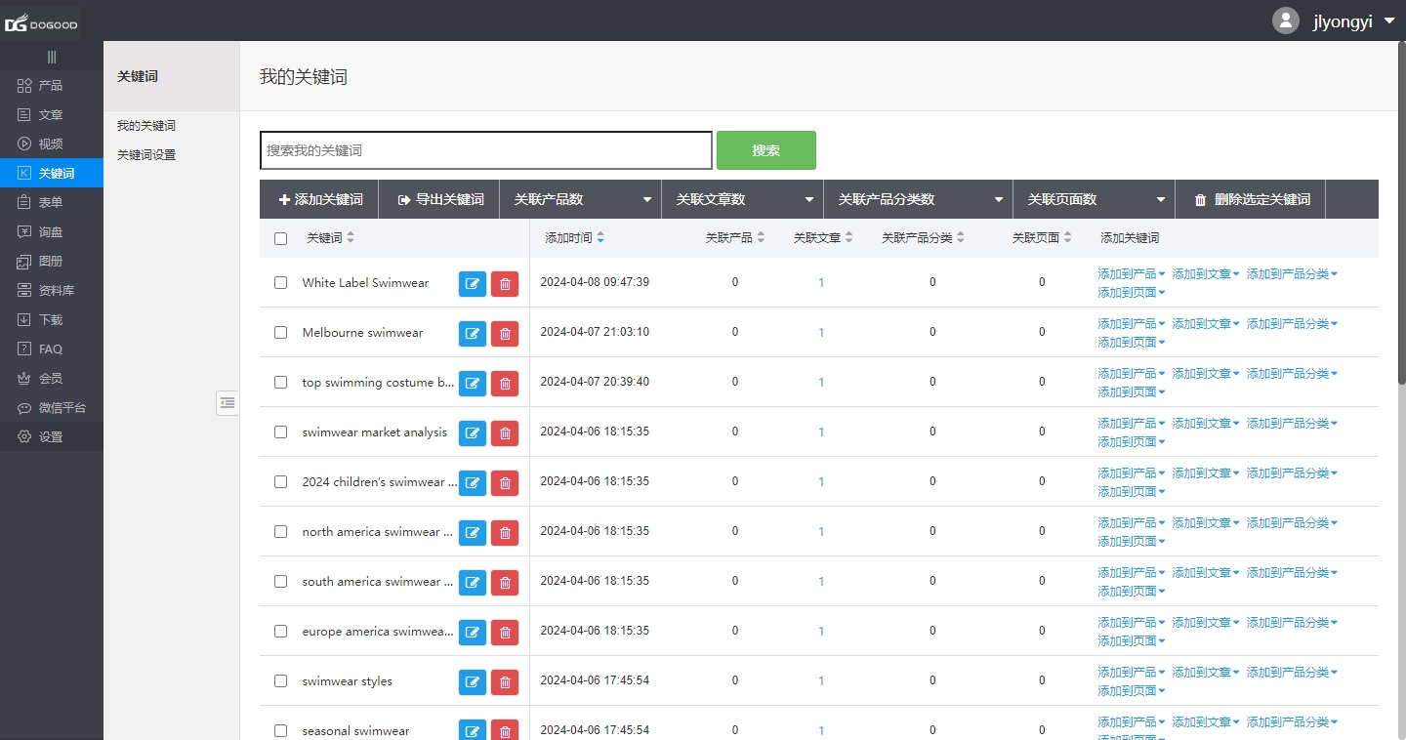Toggle the select-all keywords checkbox
This screenshot has height=740, width=1406.
click(x=281, y=238)
